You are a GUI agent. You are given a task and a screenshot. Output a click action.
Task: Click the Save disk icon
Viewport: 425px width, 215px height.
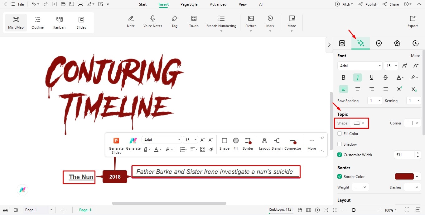72,4
